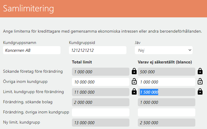
Task: Click empty total limit field for Förändring, övriga
Action: click(x=101, y=112)
